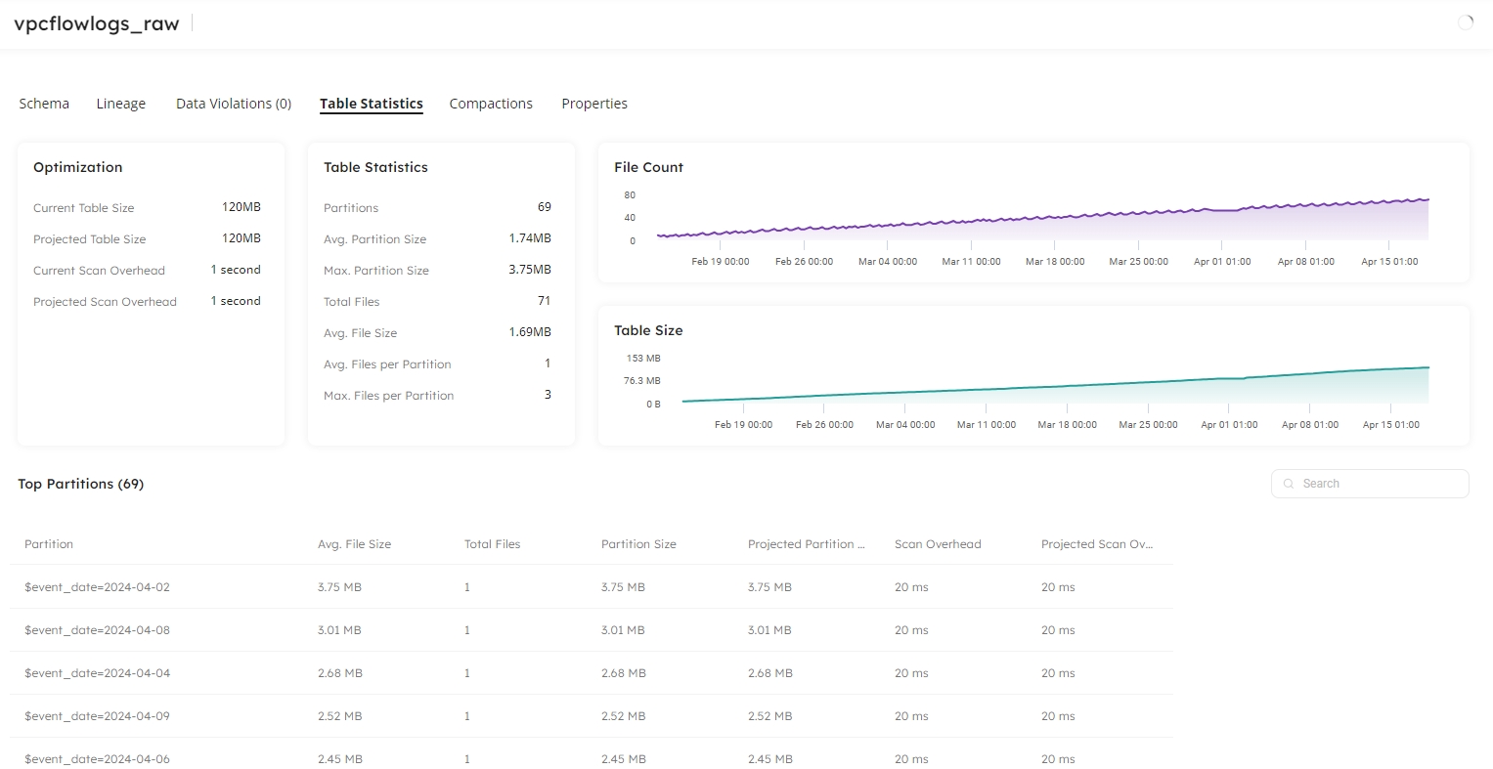The height and width of the screenshot is (769, 1493).
Task: Sort by Partition column header
Action: (49, 544)
